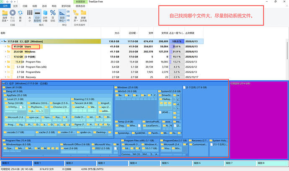Open the 图表选项 ribbon tab
The width and height of the screenshot is (289, 171).
[80, 6]
